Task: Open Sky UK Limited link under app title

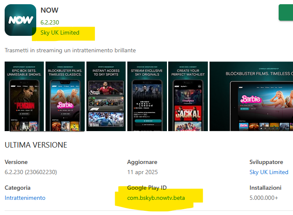Action: [x=60, y=33]
